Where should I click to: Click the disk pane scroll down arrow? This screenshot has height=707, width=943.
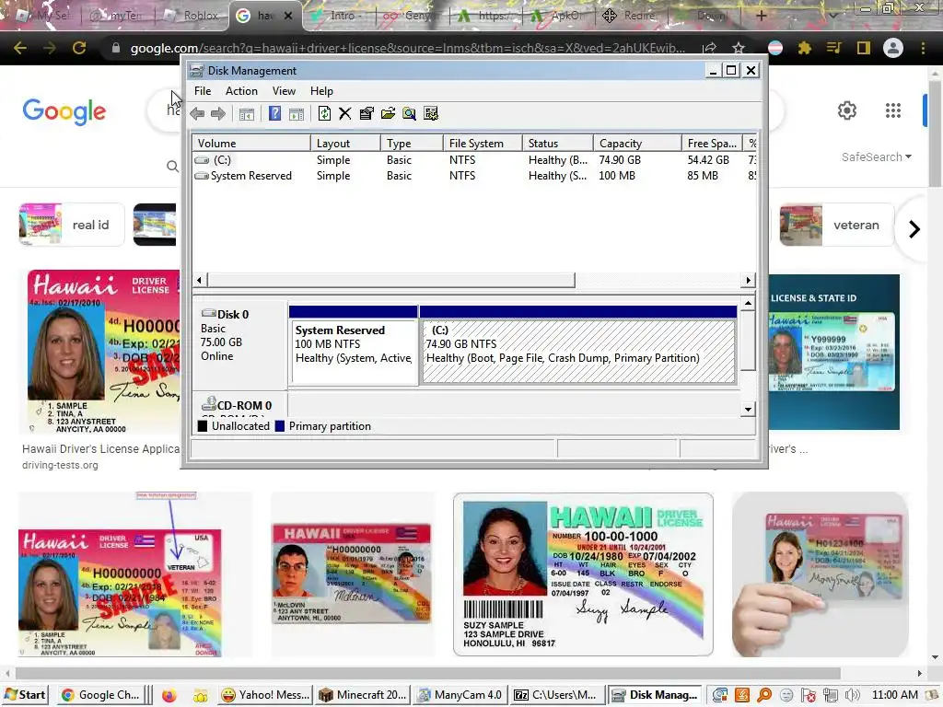pyautogui.click(x=748, y=410)
